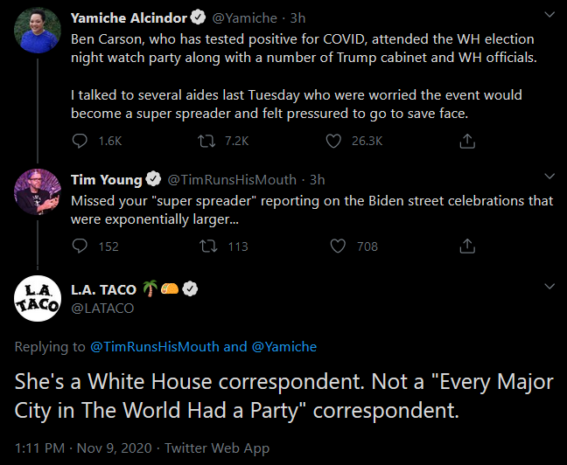The image size is (567, 465).
Task: Retweet Yamiche Alcindor's tweet with 7.2K retweets
Action: (206, 141)
